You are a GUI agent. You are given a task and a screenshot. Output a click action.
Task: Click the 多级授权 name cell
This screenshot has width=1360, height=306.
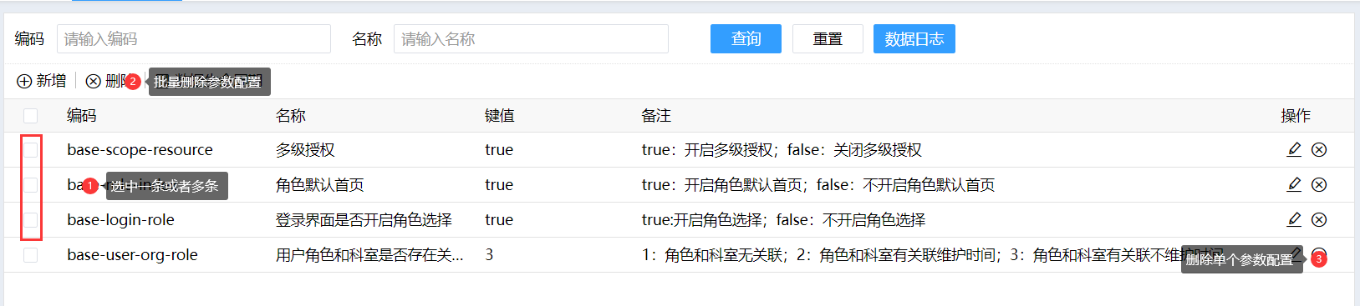305,150
